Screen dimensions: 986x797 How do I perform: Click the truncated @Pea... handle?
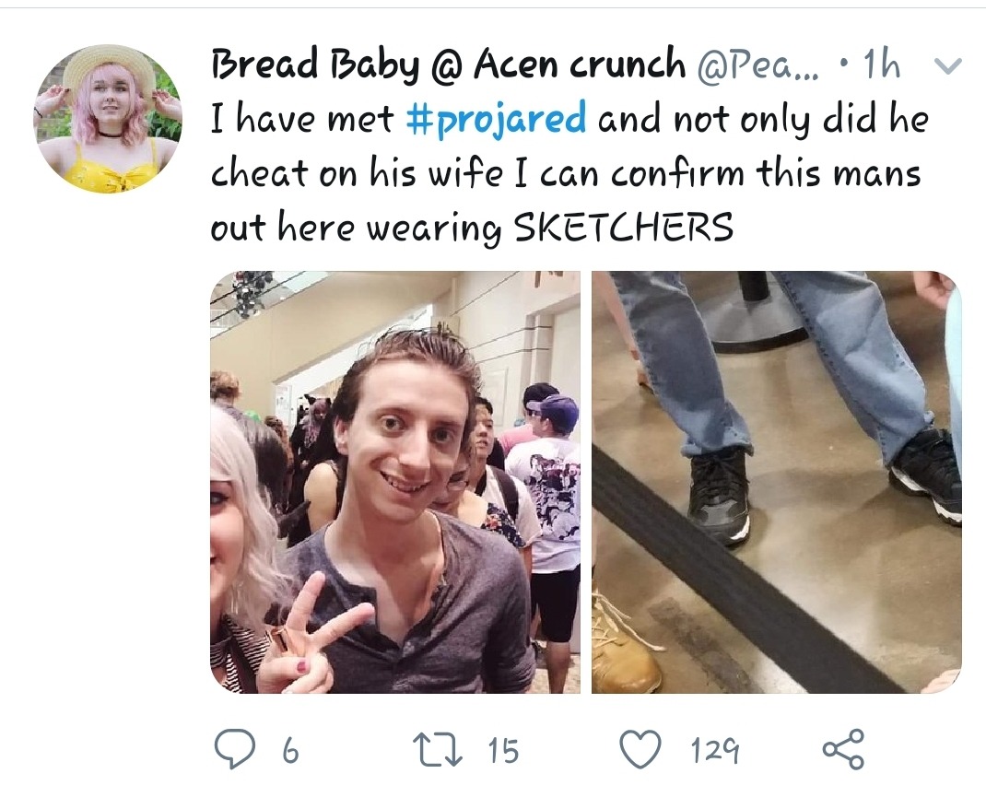click(758, 65)
